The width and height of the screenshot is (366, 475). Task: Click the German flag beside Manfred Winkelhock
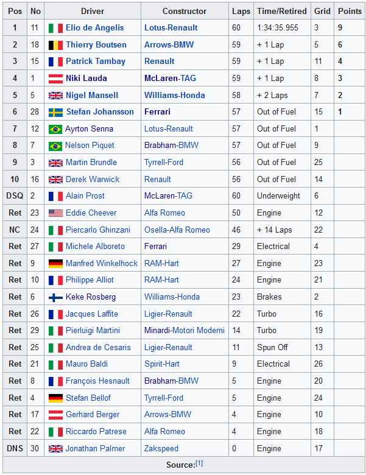point(55,264)
